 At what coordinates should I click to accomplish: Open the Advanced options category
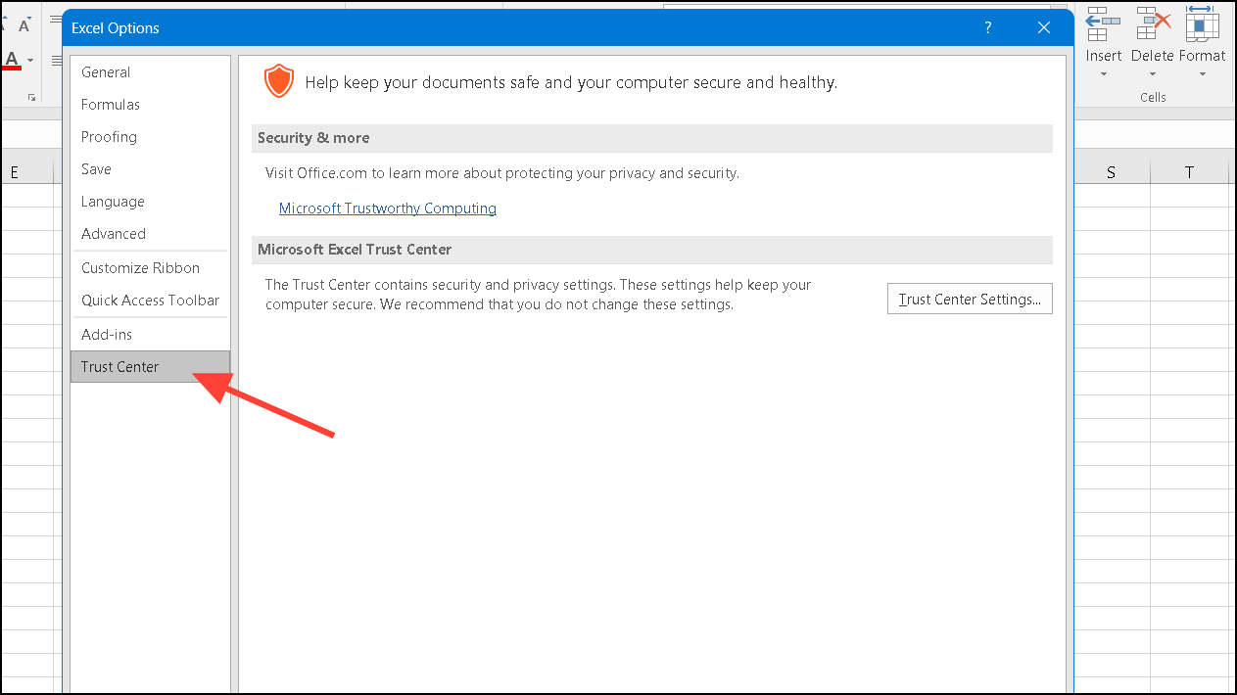point(114,234)
